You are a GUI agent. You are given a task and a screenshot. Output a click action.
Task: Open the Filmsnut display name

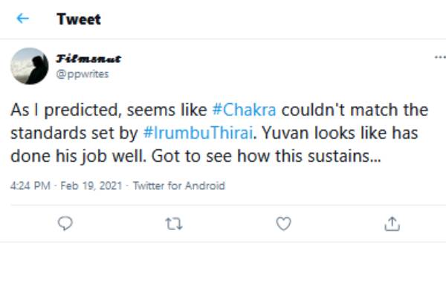click(88, 59)
